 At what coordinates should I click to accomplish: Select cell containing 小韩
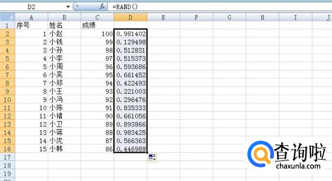(x=64, y=149)
